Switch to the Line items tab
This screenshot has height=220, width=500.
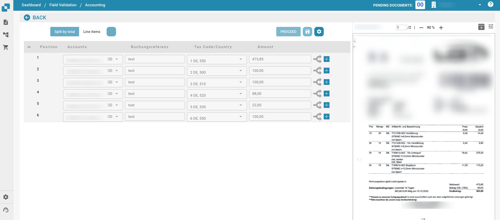92,32
